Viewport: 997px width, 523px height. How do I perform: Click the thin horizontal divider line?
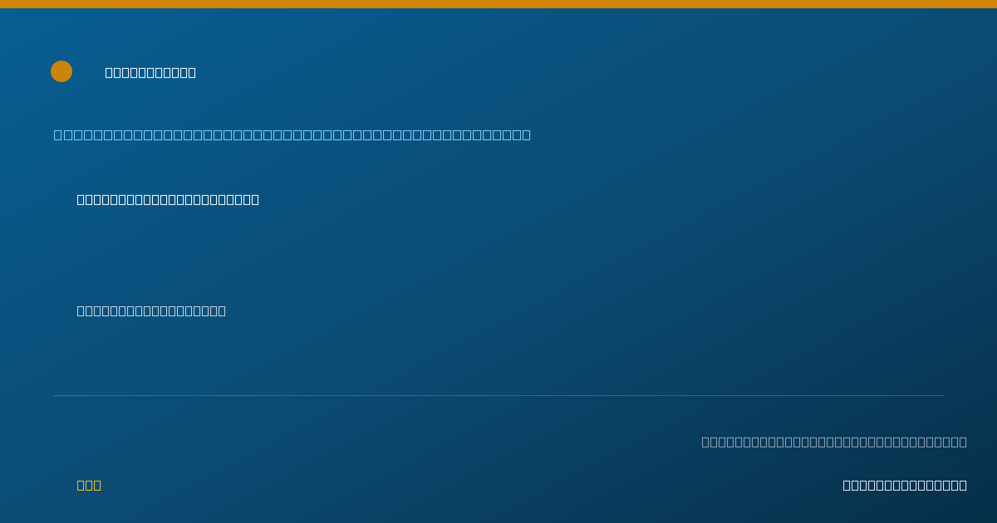coord(498,395)
